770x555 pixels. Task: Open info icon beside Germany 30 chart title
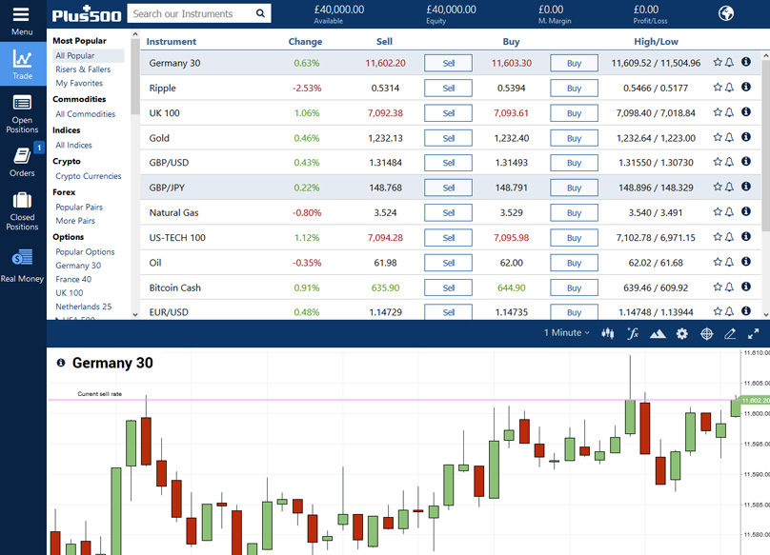(x=61, y=363)
